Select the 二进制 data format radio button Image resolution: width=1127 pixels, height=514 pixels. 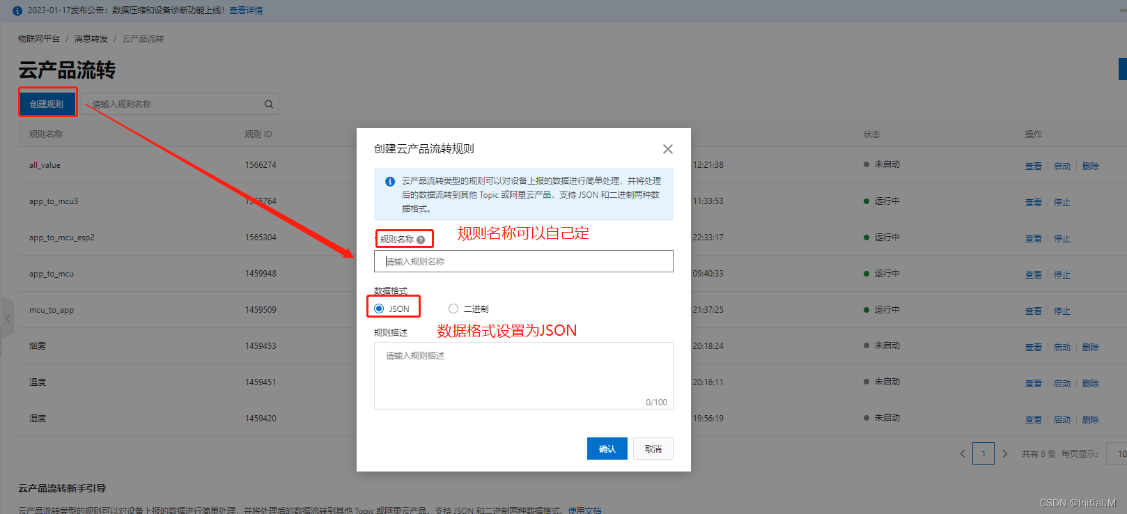453,309
